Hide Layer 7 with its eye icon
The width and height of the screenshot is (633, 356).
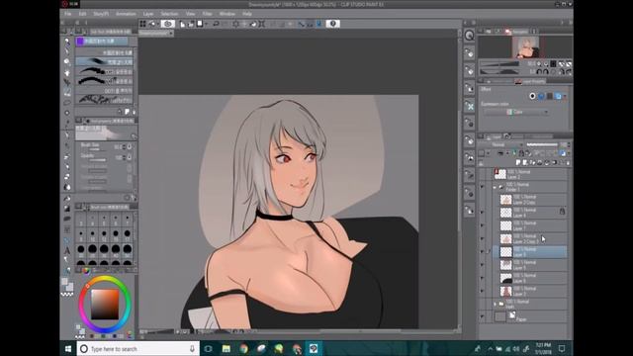tap(482, 225)
